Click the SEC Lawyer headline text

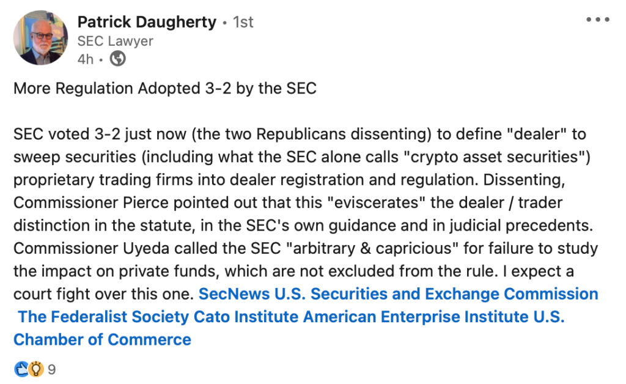(115, 41)
